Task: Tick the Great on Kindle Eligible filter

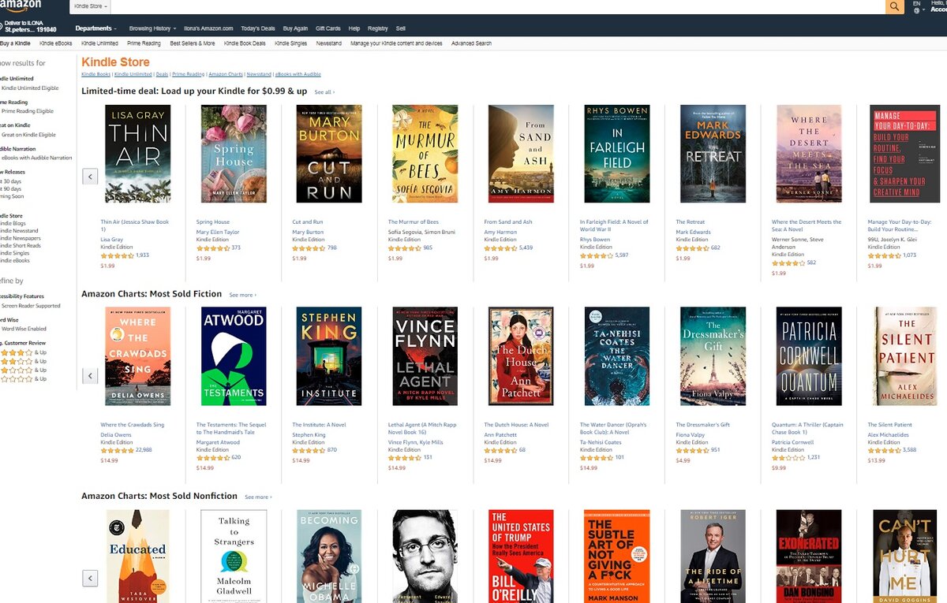Action: tap(28, 135)
